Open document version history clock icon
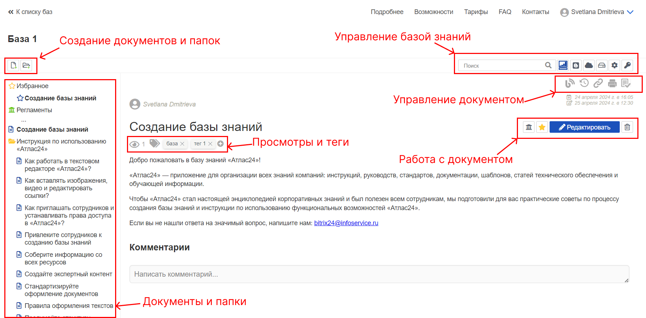 point(584,83)
